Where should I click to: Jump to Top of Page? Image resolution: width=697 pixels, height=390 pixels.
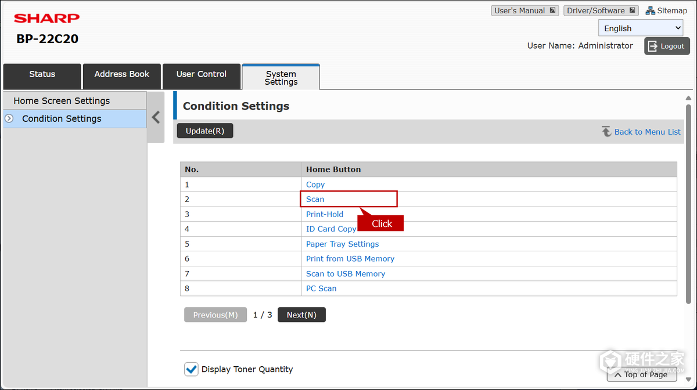coord(642,374)
